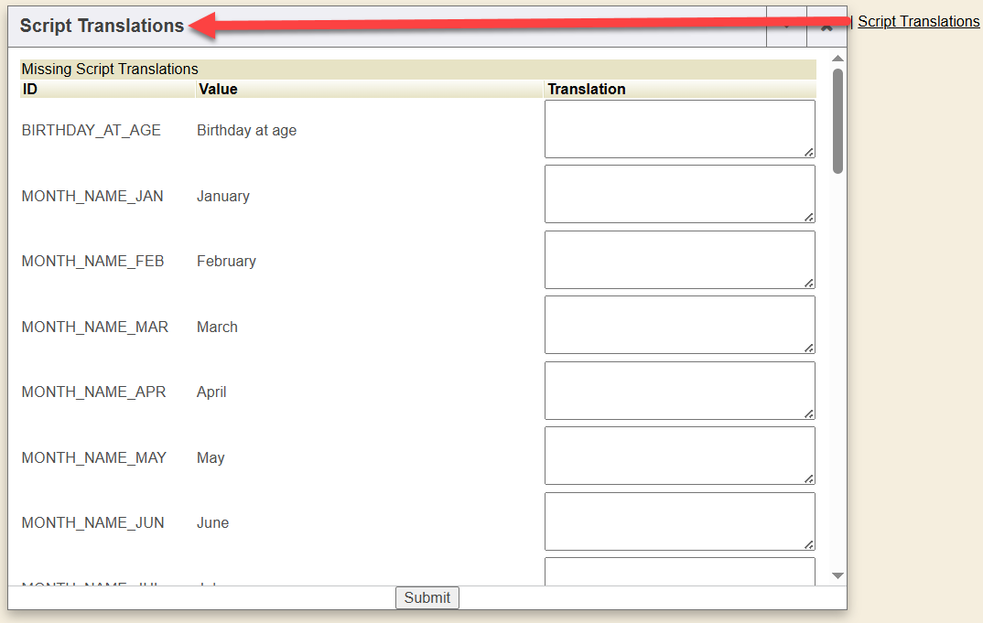Click the Value column header
This screenshot has width=983, height=623.
tap(217, 89)
